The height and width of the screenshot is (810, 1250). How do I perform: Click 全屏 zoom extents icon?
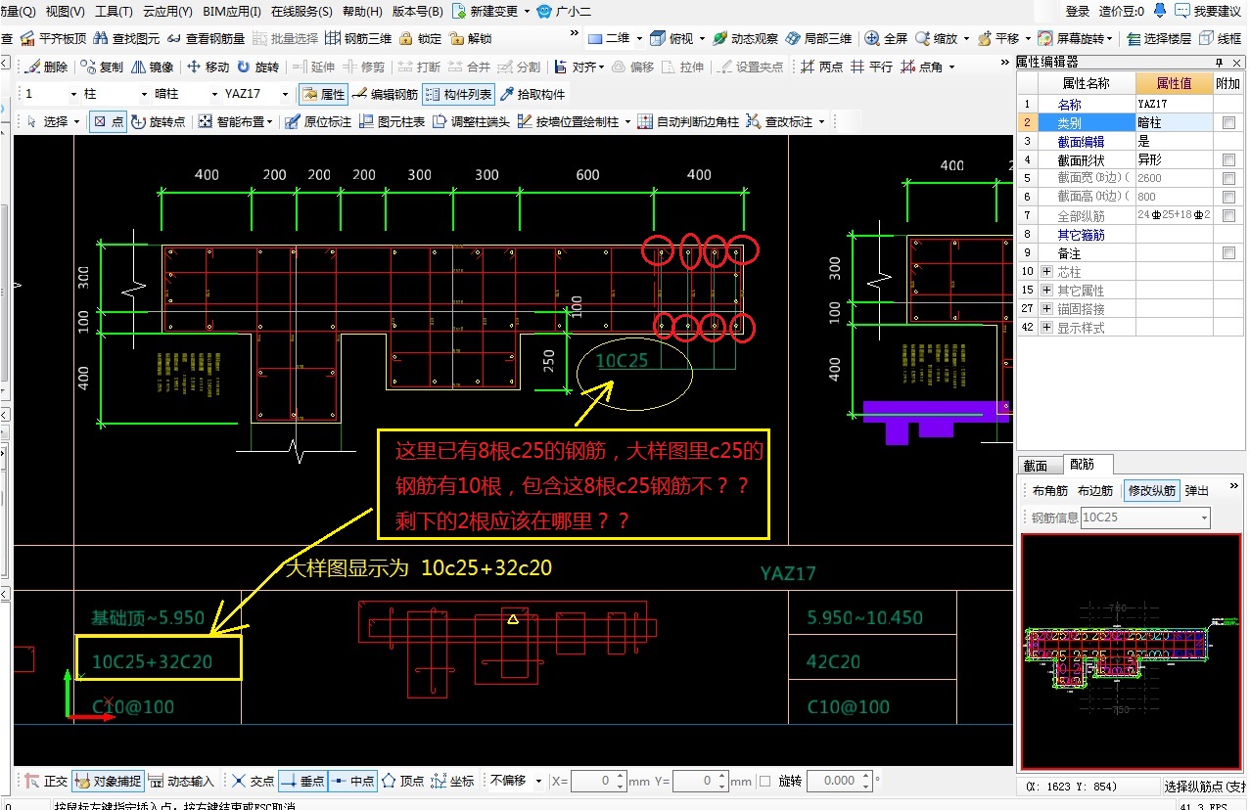point(872,38)
